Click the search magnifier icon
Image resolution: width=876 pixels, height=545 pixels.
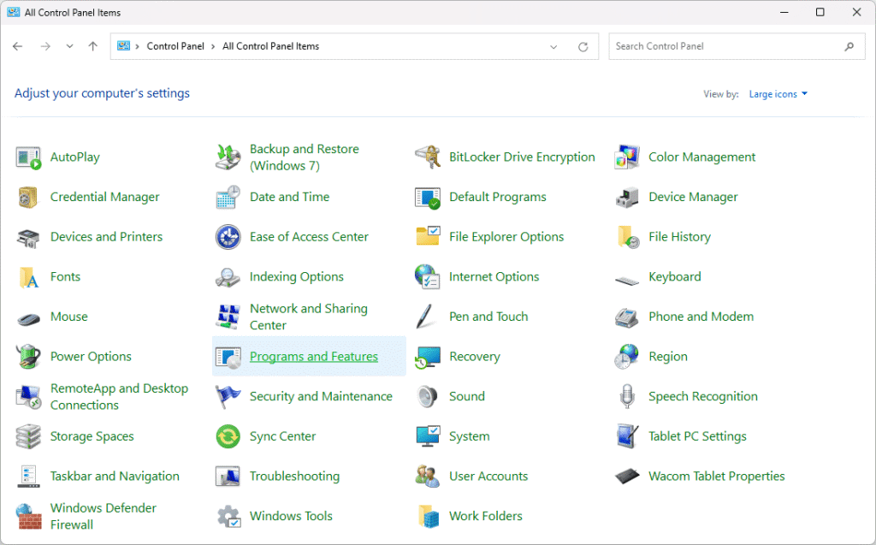coord(849,46)
